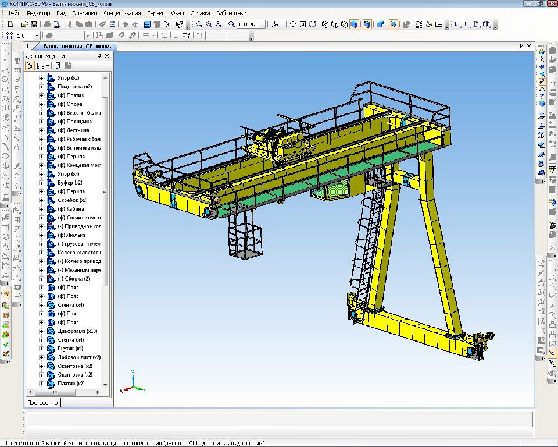Click the context help pointer icon
This screenshot has width=558, height=447.
pos(180,24)
